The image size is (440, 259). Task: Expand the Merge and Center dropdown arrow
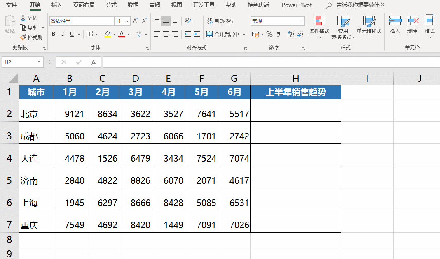(x=244, y=35)
